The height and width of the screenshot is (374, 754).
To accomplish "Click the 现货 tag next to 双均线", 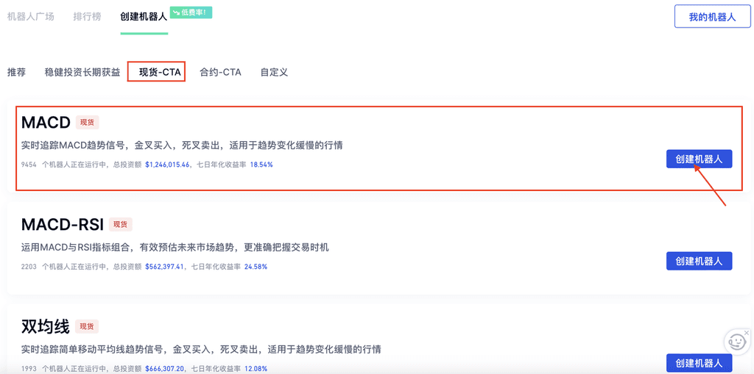I will 87,326.
